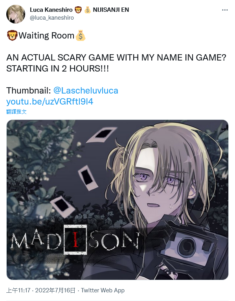Open the MADiSON thumbnail image

coord(117,200)
